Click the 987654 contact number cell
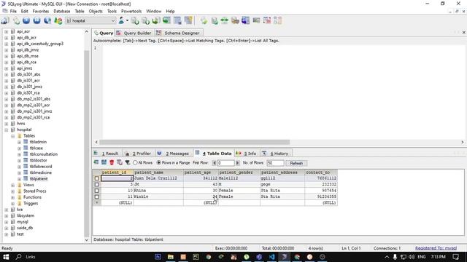Viewport: 467px width, 262px height. [x=321, y=191]
